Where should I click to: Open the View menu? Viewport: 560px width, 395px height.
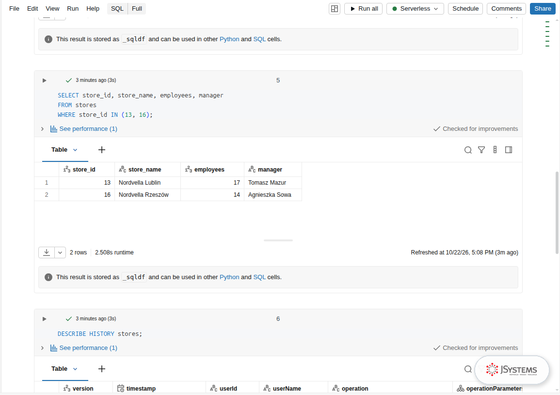(x=52, y=9)
